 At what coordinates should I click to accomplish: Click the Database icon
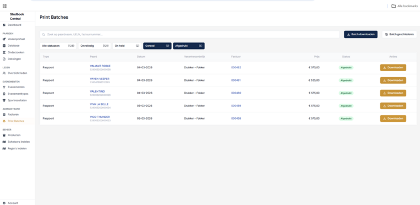click(4, 46)
